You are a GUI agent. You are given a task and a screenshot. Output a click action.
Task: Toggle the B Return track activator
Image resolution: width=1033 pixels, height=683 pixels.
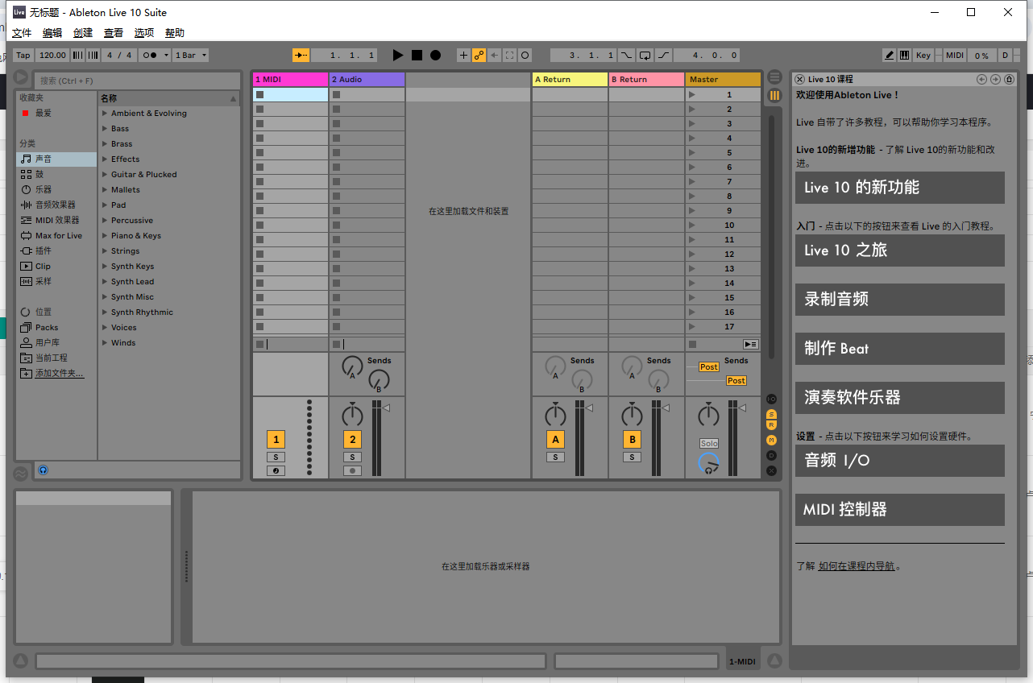632,439
